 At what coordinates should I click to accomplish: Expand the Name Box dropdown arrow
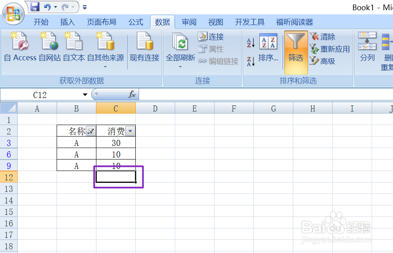point(85,94)
